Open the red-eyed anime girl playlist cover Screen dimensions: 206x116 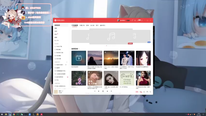(143, 58)
